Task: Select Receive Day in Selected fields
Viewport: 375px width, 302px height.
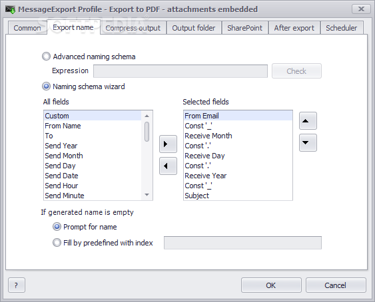Action: coord(238,156)
